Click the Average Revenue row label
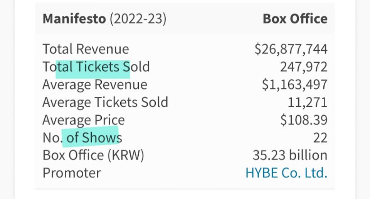This screenshot has height=199, width=370. pos(94,85)
